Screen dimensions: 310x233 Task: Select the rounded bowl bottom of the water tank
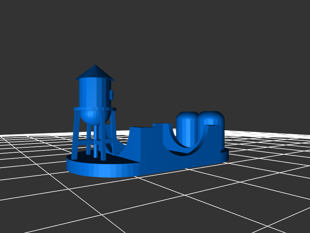coord(91,117)
